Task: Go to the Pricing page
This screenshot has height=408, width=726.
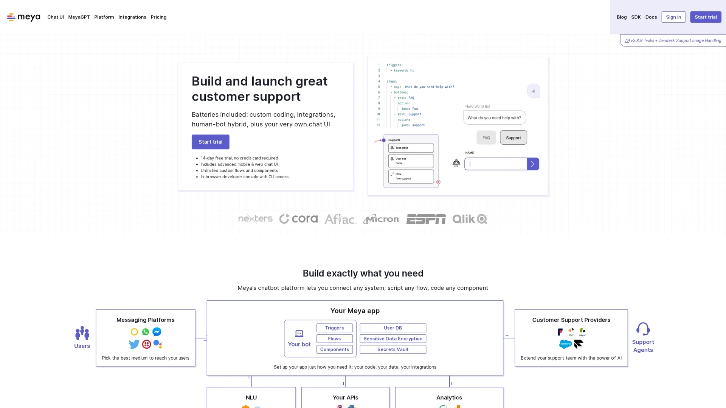Action: click(x=158, y=17)
